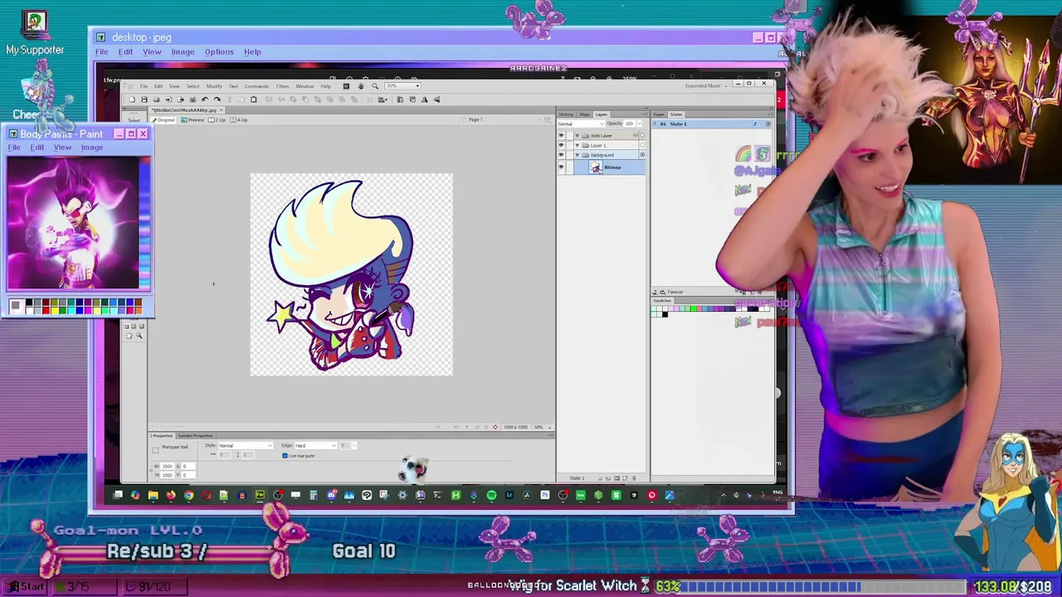Open the layer Opacity dropdown arrow
Image resolution: width=1062 pixels, height=597 pixels.
pyautogui.click(x=640, y=124)
